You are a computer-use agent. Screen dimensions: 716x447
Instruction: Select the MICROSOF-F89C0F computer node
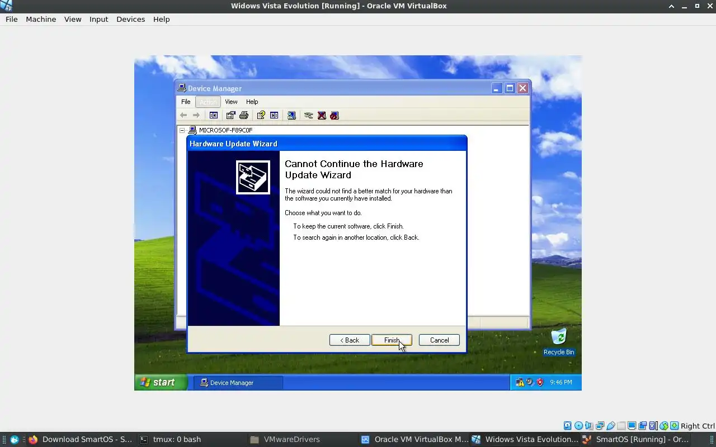pyautogui.click(x=225, y=130)
